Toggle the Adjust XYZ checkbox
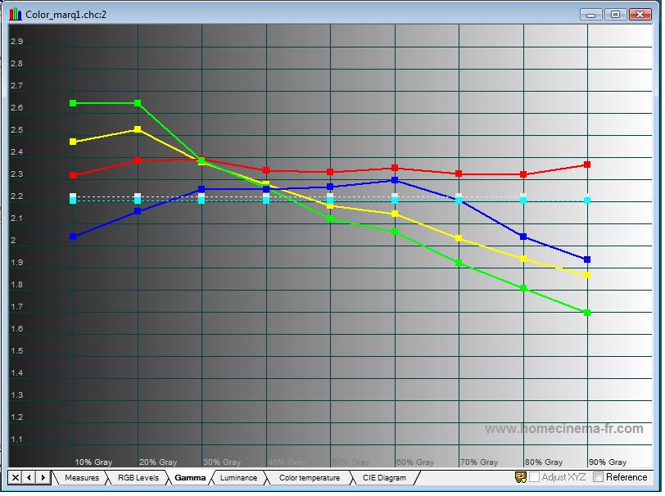This screenshot has width=665, height=496. coord(534,477)
